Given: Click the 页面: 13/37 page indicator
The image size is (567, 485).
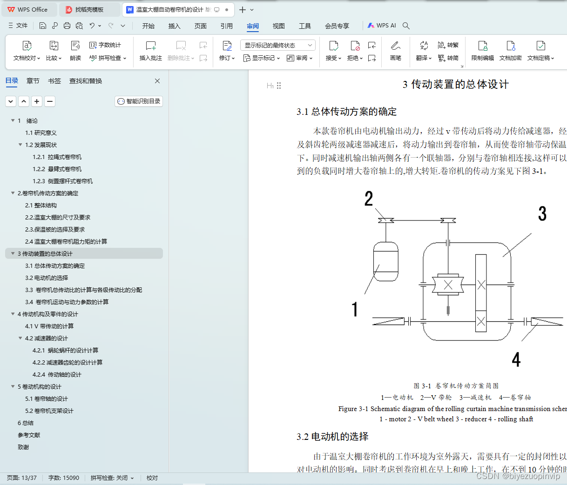Looking at the screenshot, I should coord(22,478).
